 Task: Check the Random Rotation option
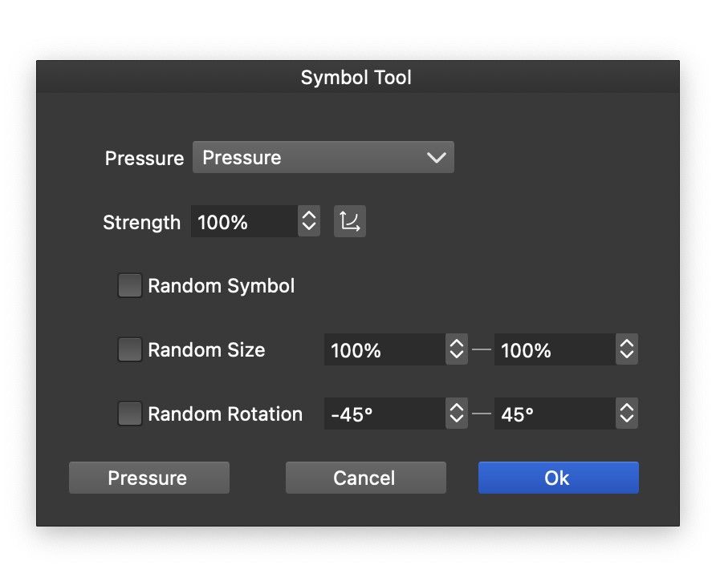[130, 414]
